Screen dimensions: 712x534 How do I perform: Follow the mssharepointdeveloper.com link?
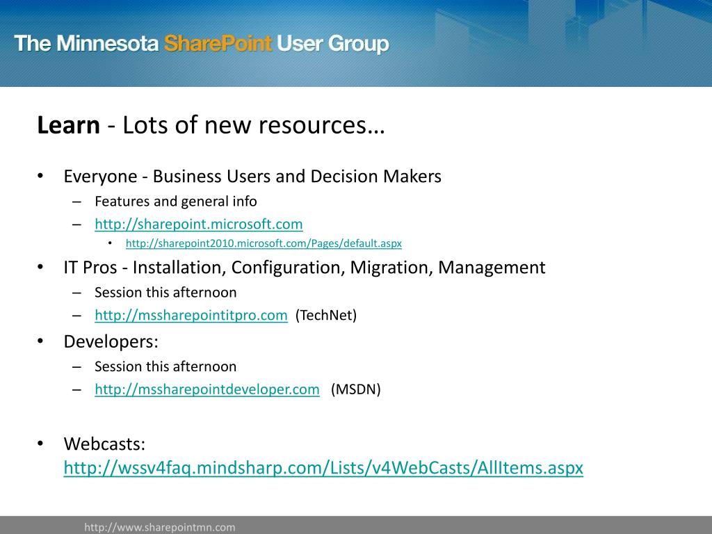pyautogui.click(x=207, y=389)
